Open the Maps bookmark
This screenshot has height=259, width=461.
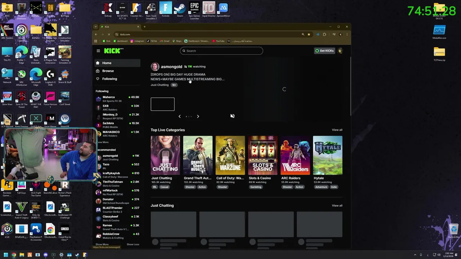point(177,41)
